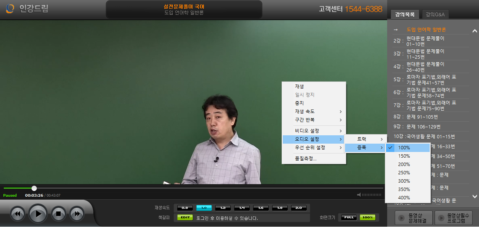Click the Paused status text

point(10,196)
